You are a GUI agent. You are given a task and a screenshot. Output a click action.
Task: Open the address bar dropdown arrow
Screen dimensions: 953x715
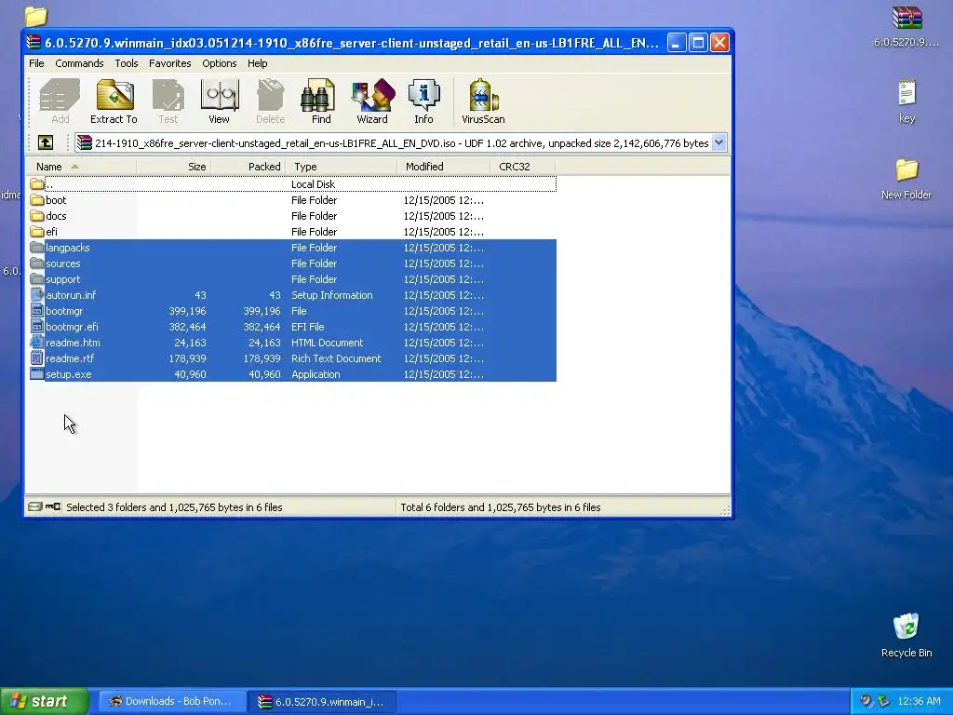(719, 142)
